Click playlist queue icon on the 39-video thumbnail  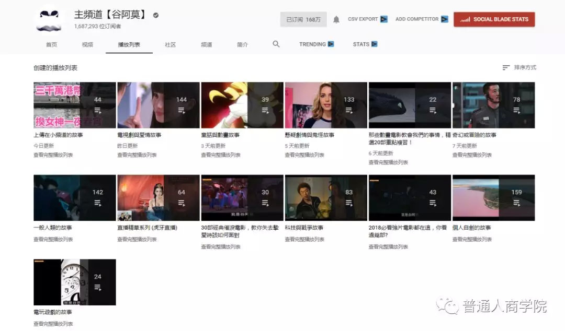point(265,111)
